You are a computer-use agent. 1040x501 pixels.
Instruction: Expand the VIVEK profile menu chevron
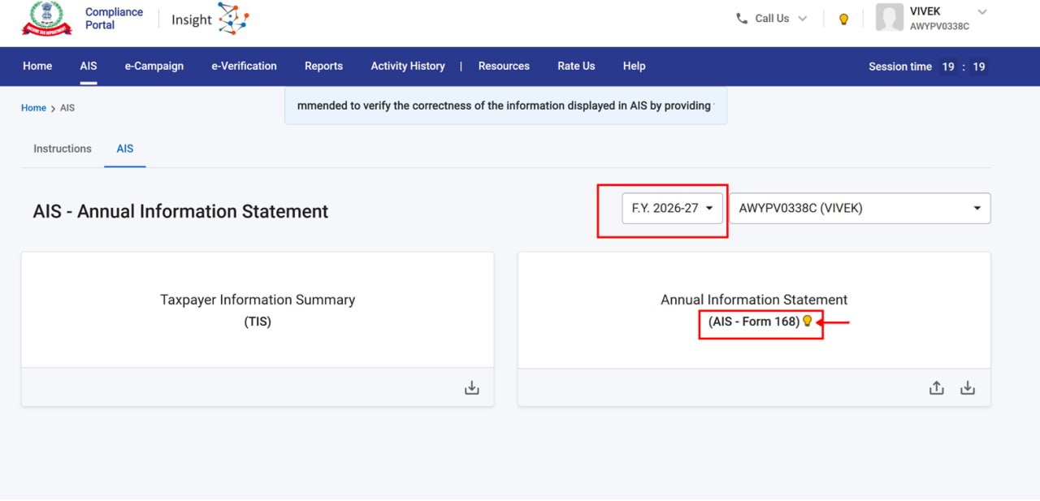coord(981,12)
